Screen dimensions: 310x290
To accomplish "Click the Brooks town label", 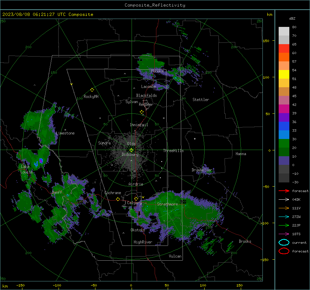I will pos(245,241).
